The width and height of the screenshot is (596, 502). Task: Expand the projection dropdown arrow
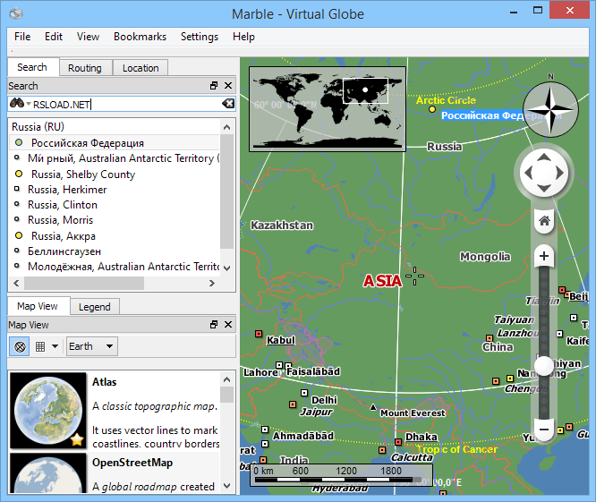(x=55, y=346)
